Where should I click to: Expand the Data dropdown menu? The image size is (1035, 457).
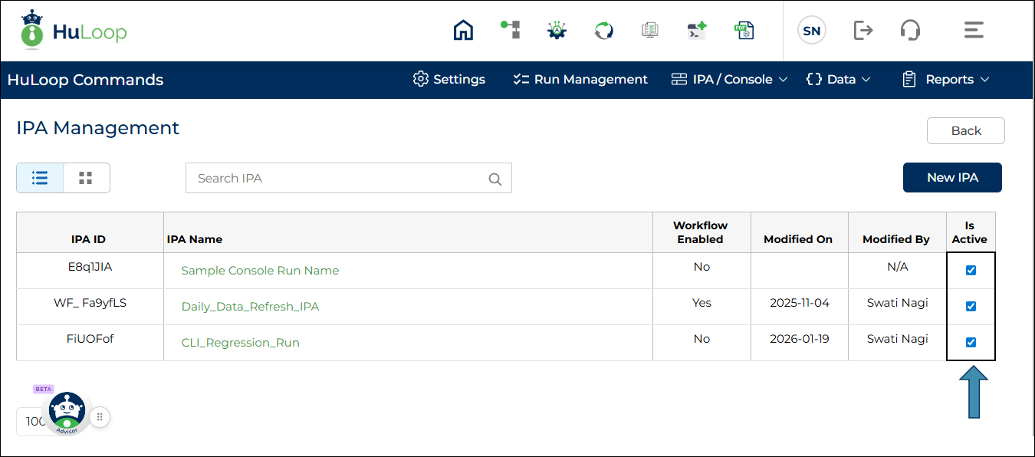pyautogui.click(x=838, y=80)
